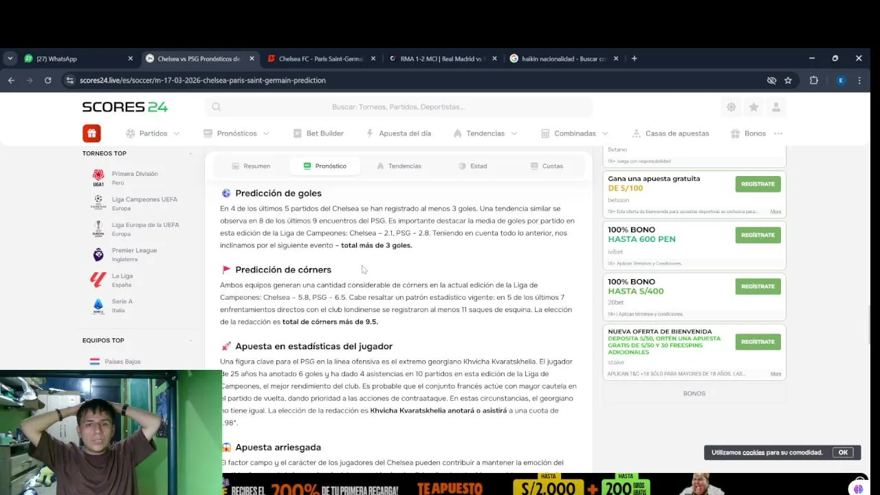The image size is (880, 495).
Task: Click the eye-crossed tracking icon in address bar
Action: tap(771, 80)
